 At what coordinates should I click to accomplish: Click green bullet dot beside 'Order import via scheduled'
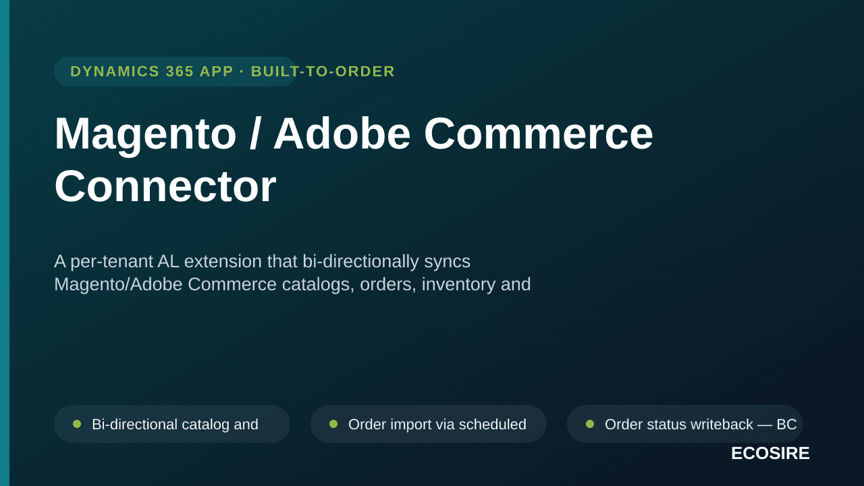333,424
